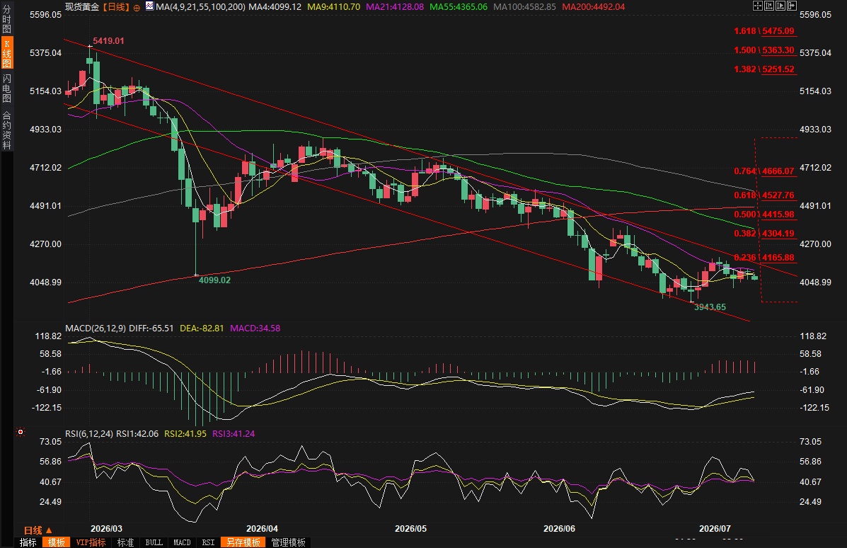Click the export panel arrow icon
847x548 pixels.
click(x=791, y=6)
